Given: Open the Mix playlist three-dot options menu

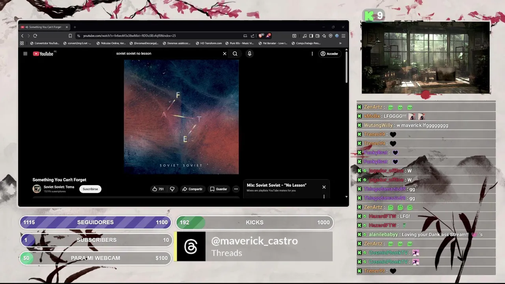Looking at the screenshot, I should [x=324, y=196].
